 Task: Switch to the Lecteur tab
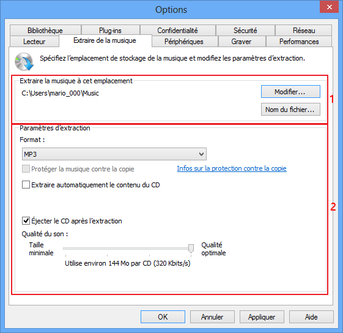[34, 42]
